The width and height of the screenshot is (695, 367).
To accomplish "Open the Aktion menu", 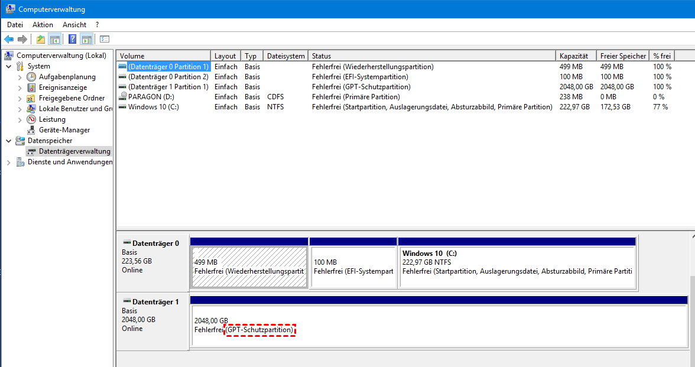I will point(43,25).
